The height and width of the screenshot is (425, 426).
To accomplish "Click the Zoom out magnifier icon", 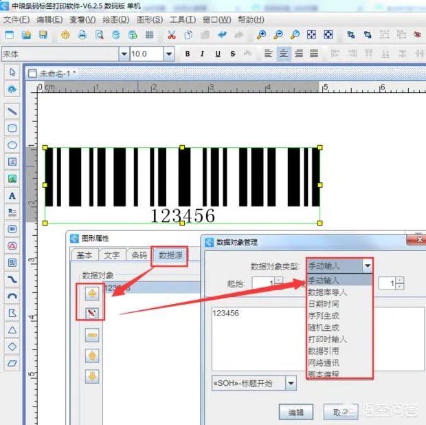I will pyautogui.click(x=278, y=35).
